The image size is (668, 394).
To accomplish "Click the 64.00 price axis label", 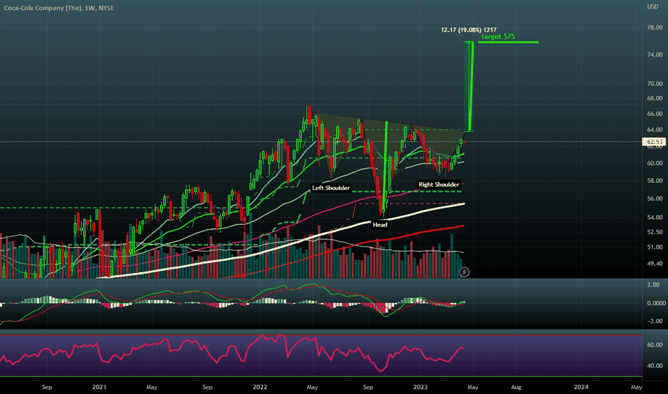I will point(655,130).
